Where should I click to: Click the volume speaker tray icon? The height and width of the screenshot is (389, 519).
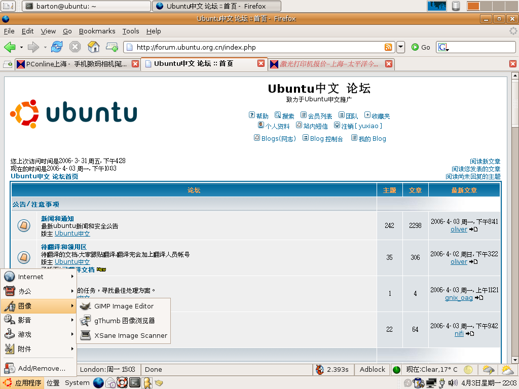click(453, 383)
